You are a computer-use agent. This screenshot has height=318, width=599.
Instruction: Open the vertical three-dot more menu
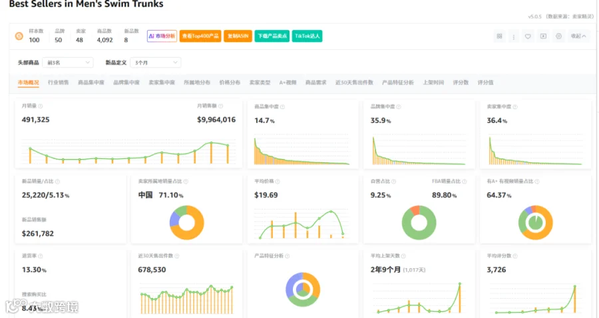tap(513, 37)
